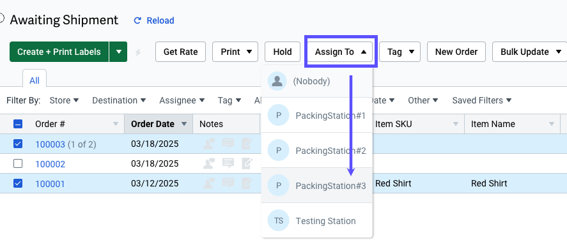Click the Get Rate button
The width and height of the screenshot is (567, 249).
click(x=180, y=52)
